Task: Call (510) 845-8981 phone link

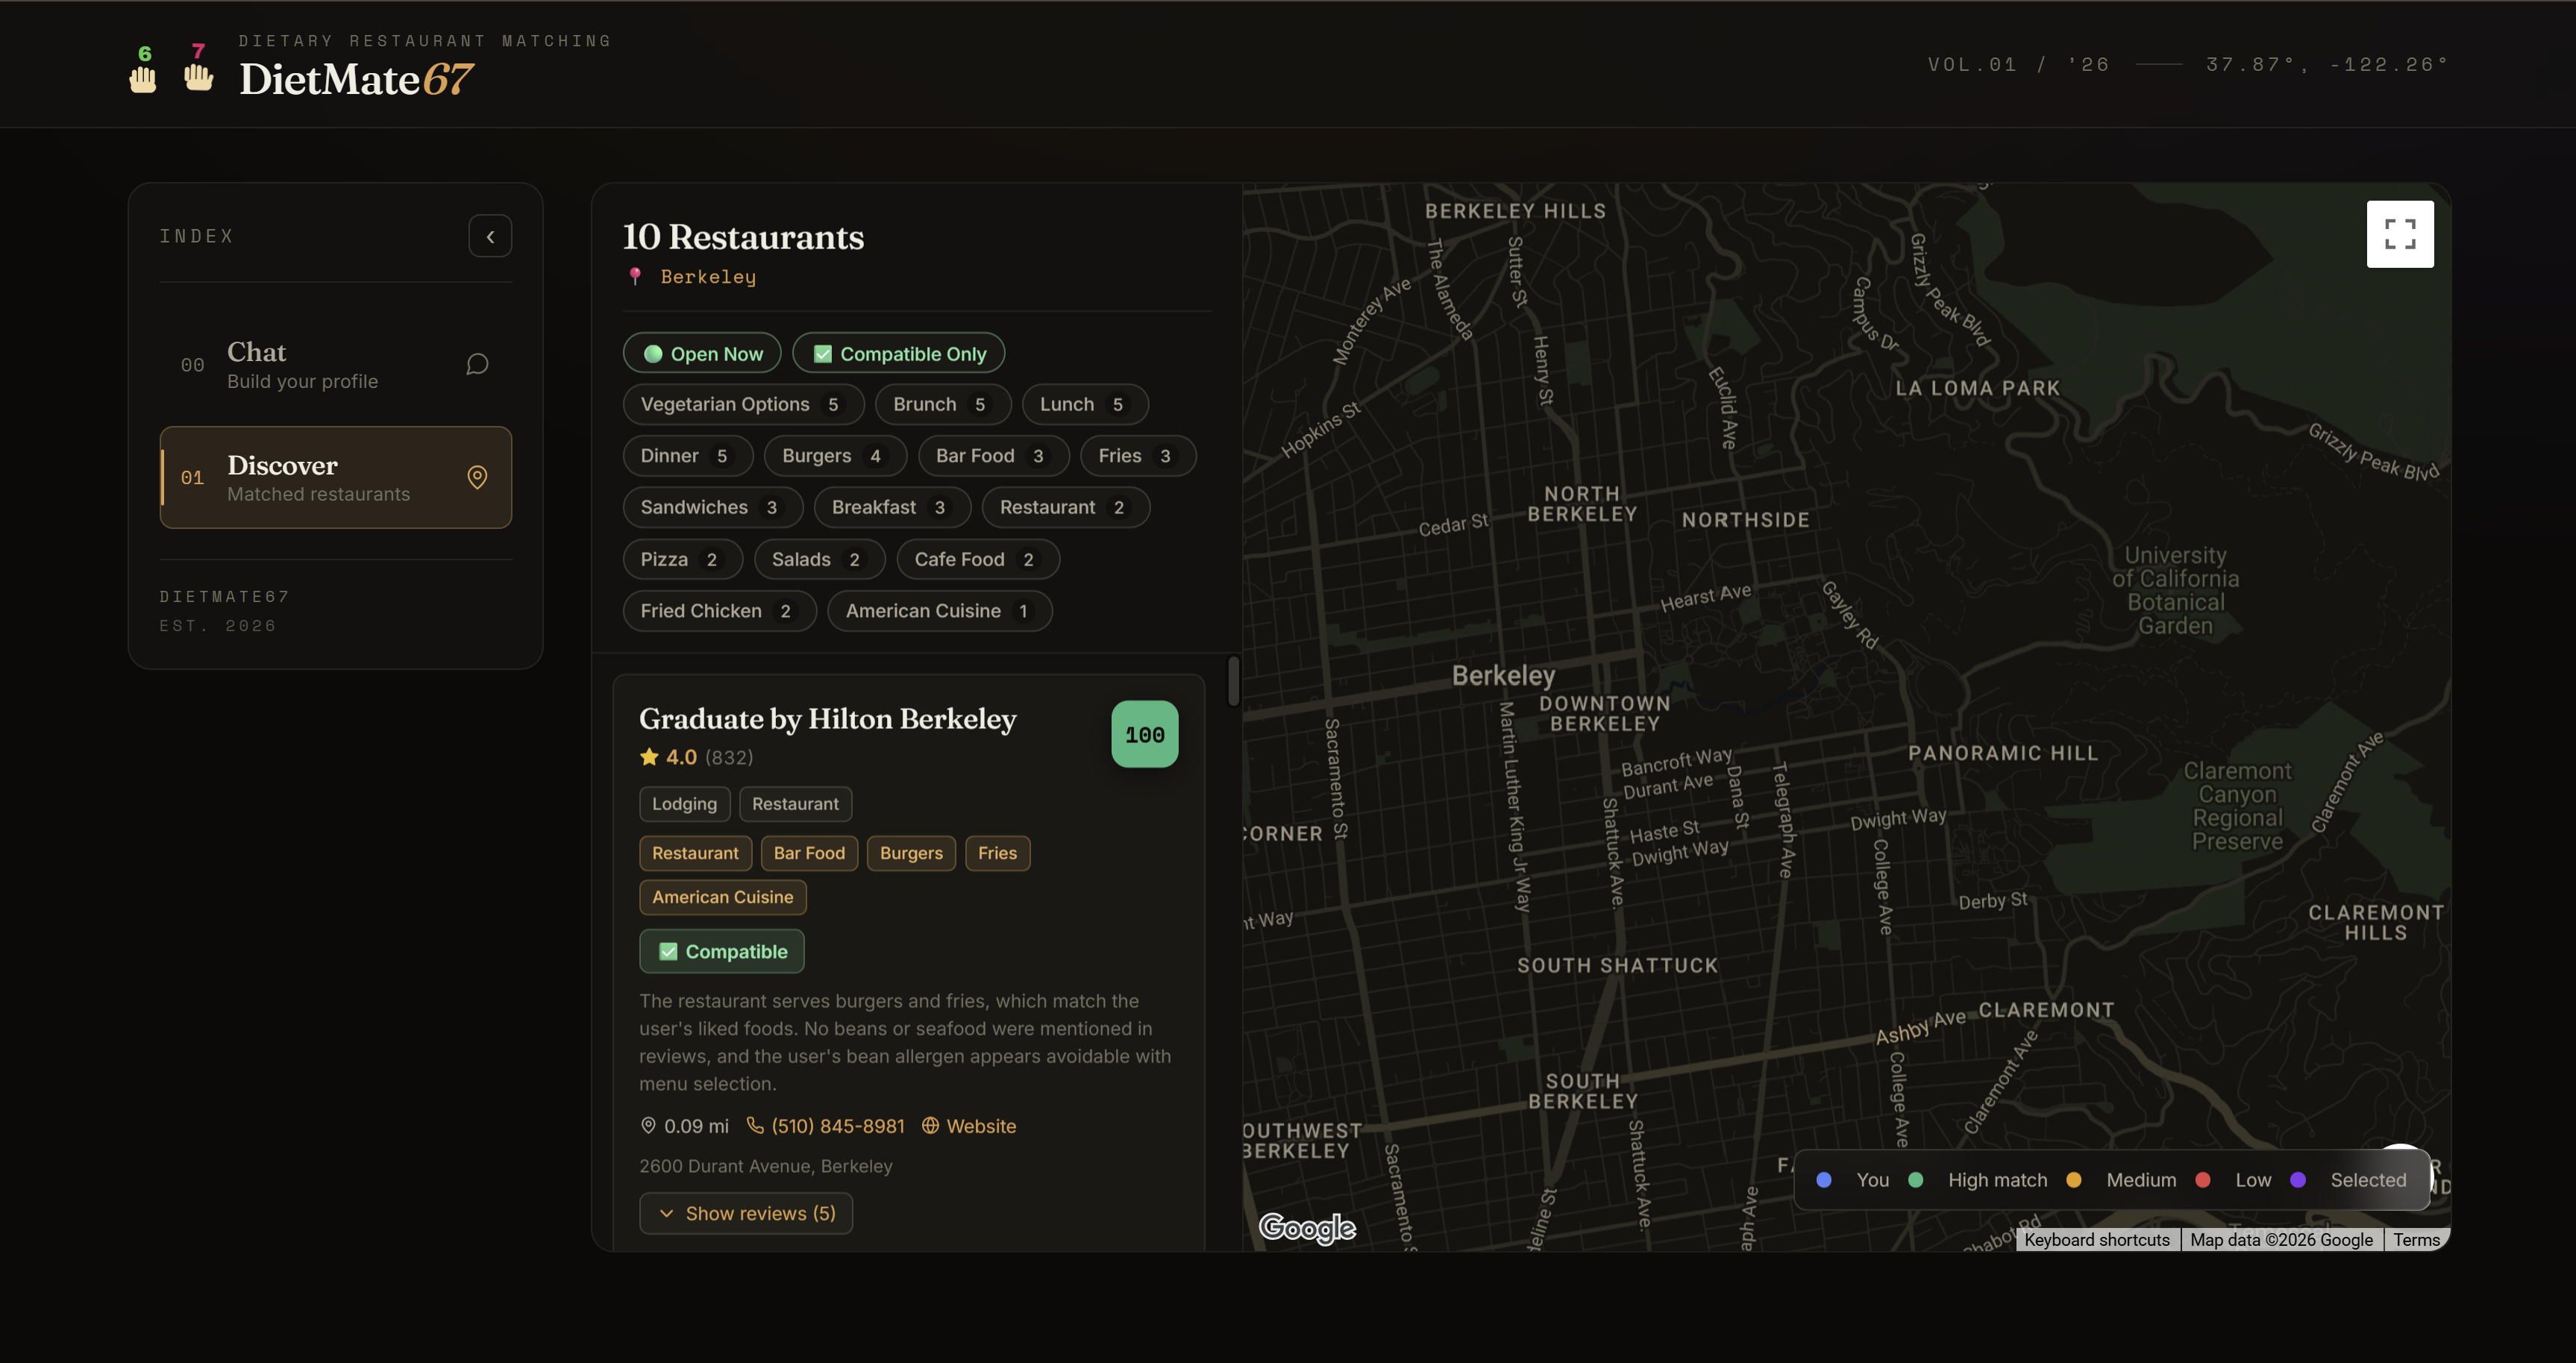Action: click(826, 1126)
